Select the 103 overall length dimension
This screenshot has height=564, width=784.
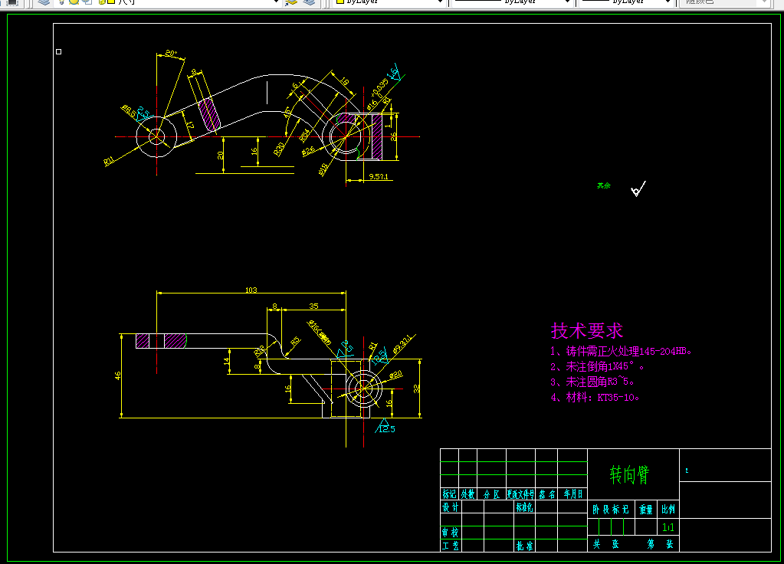[251, 290]
